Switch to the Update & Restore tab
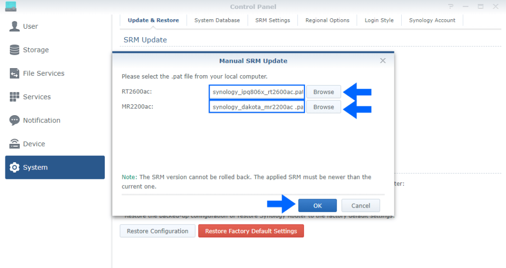 [x=153, y=20]
